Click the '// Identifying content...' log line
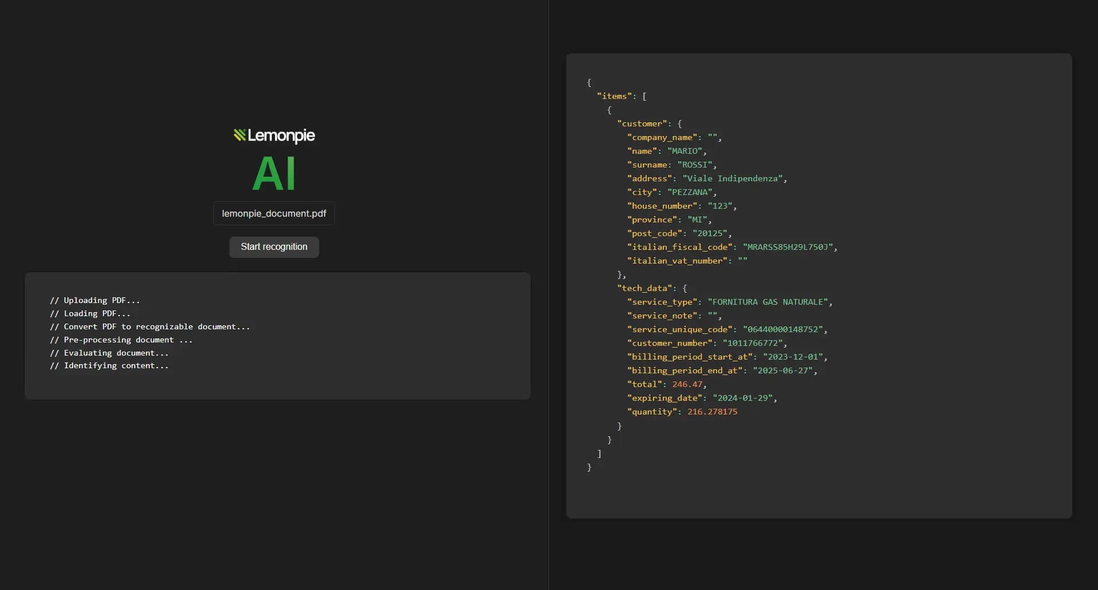 coord(109,365)
